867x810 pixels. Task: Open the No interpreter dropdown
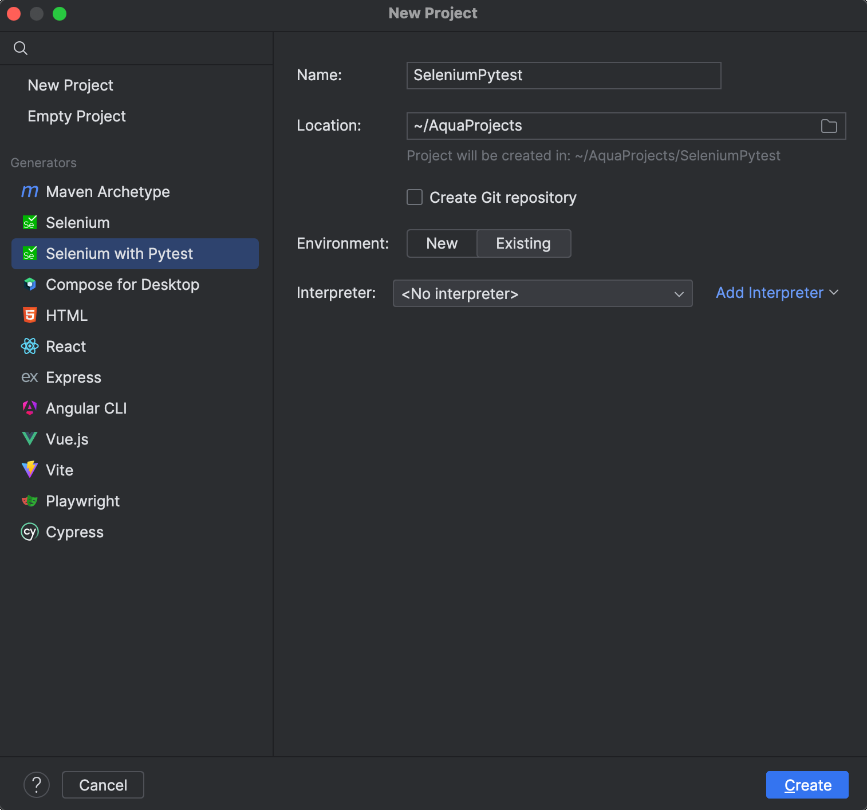tap(542, 293)
